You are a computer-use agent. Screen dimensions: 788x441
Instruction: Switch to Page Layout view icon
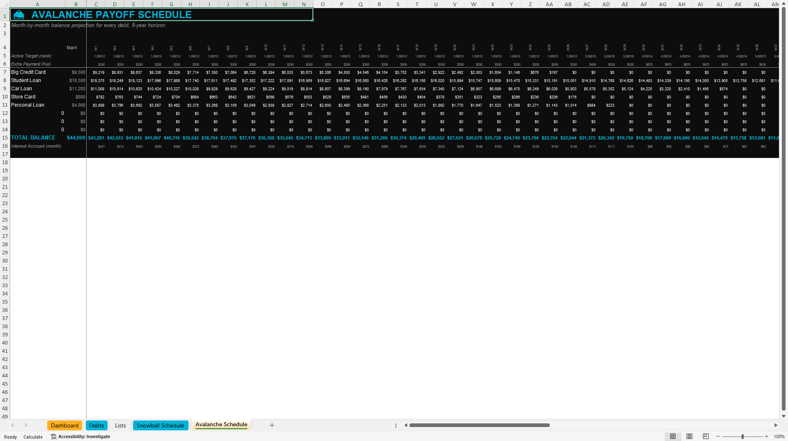click(x=689, y=436)
